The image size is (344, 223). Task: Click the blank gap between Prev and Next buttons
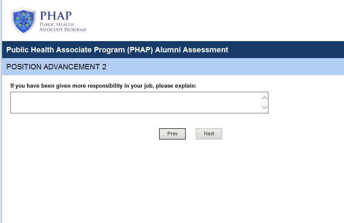pos(191,134)
